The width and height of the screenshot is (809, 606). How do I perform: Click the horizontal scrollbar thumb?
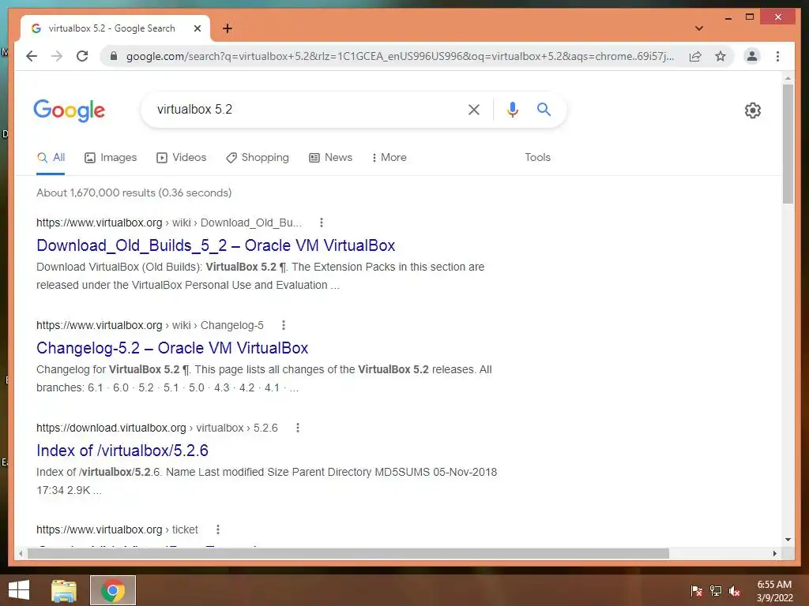(348, 553)
